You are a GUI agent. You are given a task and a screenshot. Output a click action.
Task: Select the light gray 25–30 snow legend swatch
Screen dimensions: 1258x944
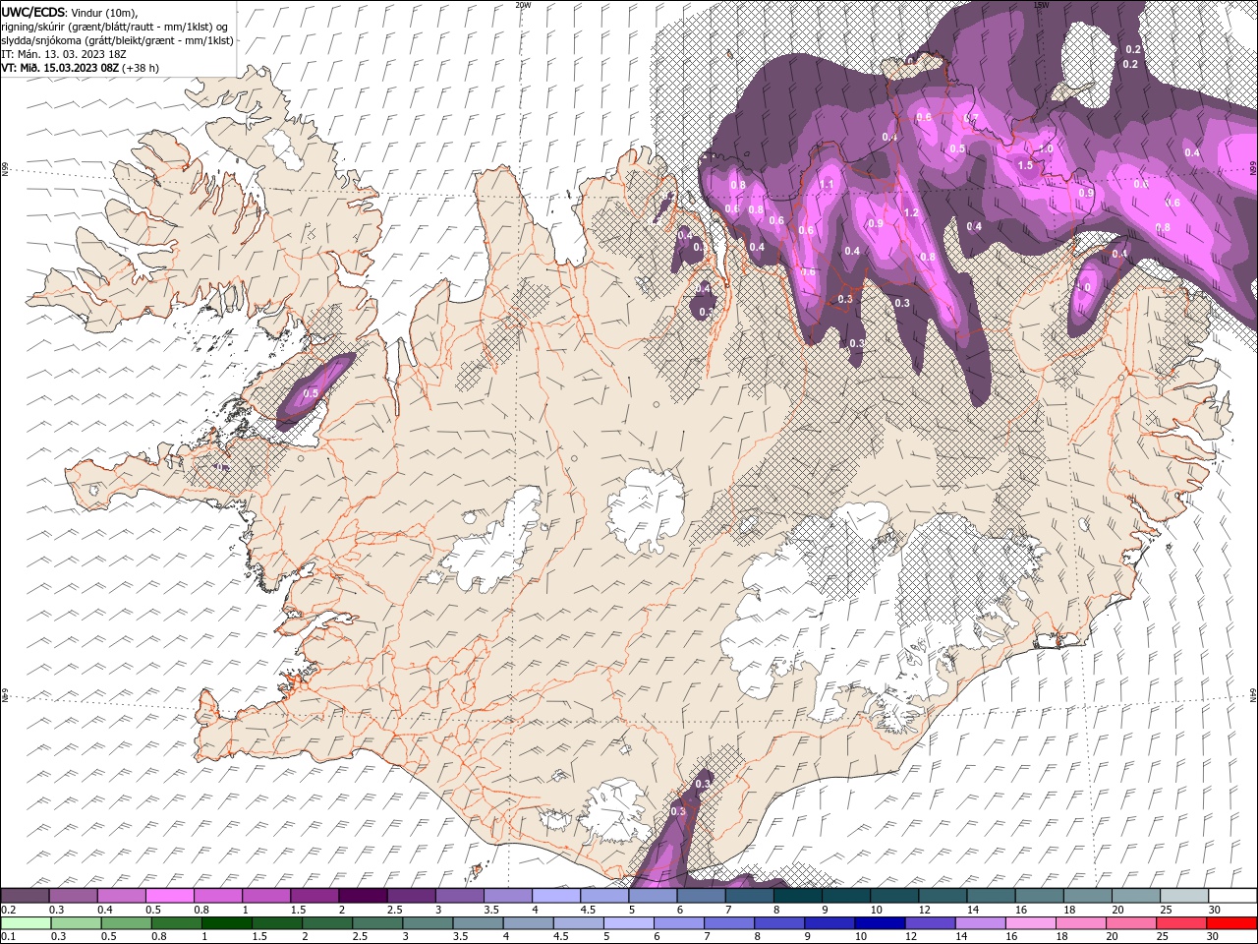[x=1184, y=896]
